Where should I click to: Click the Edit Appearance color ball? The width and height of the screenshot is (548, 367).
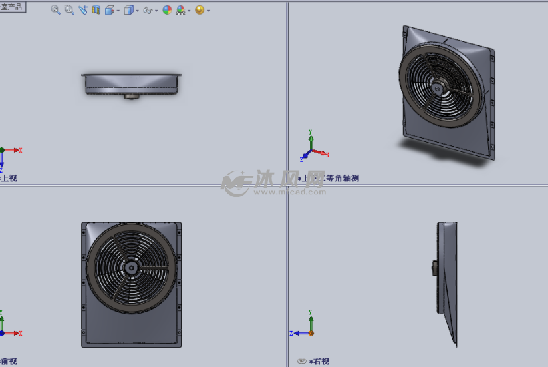tap(167, 10)
